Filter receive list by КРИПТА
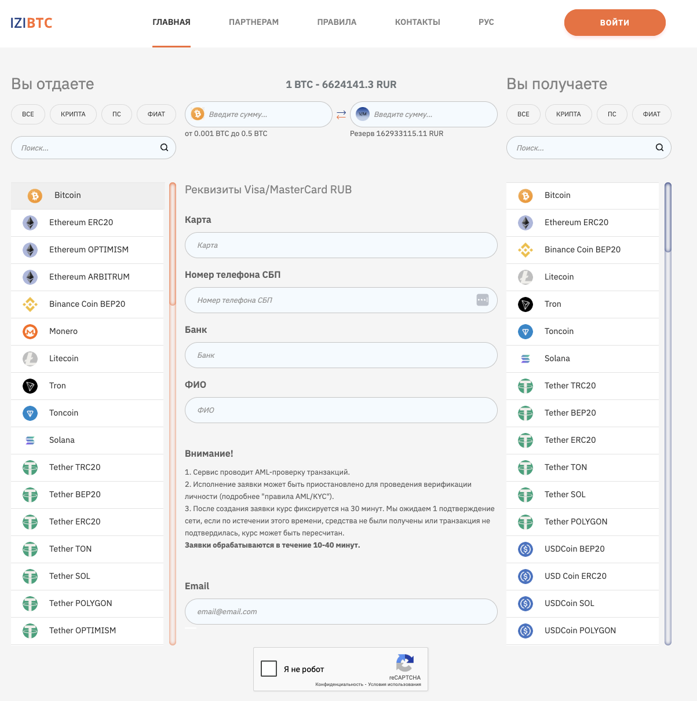697x701 pixels. coord(568,114)
